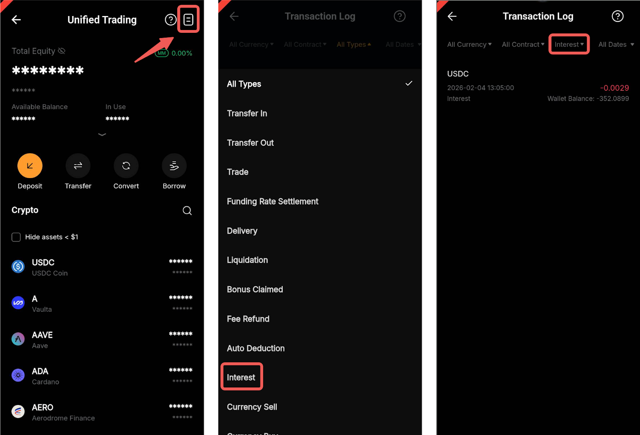Open the Transfer icon
The image size is (640, 435).
(78, 166)
